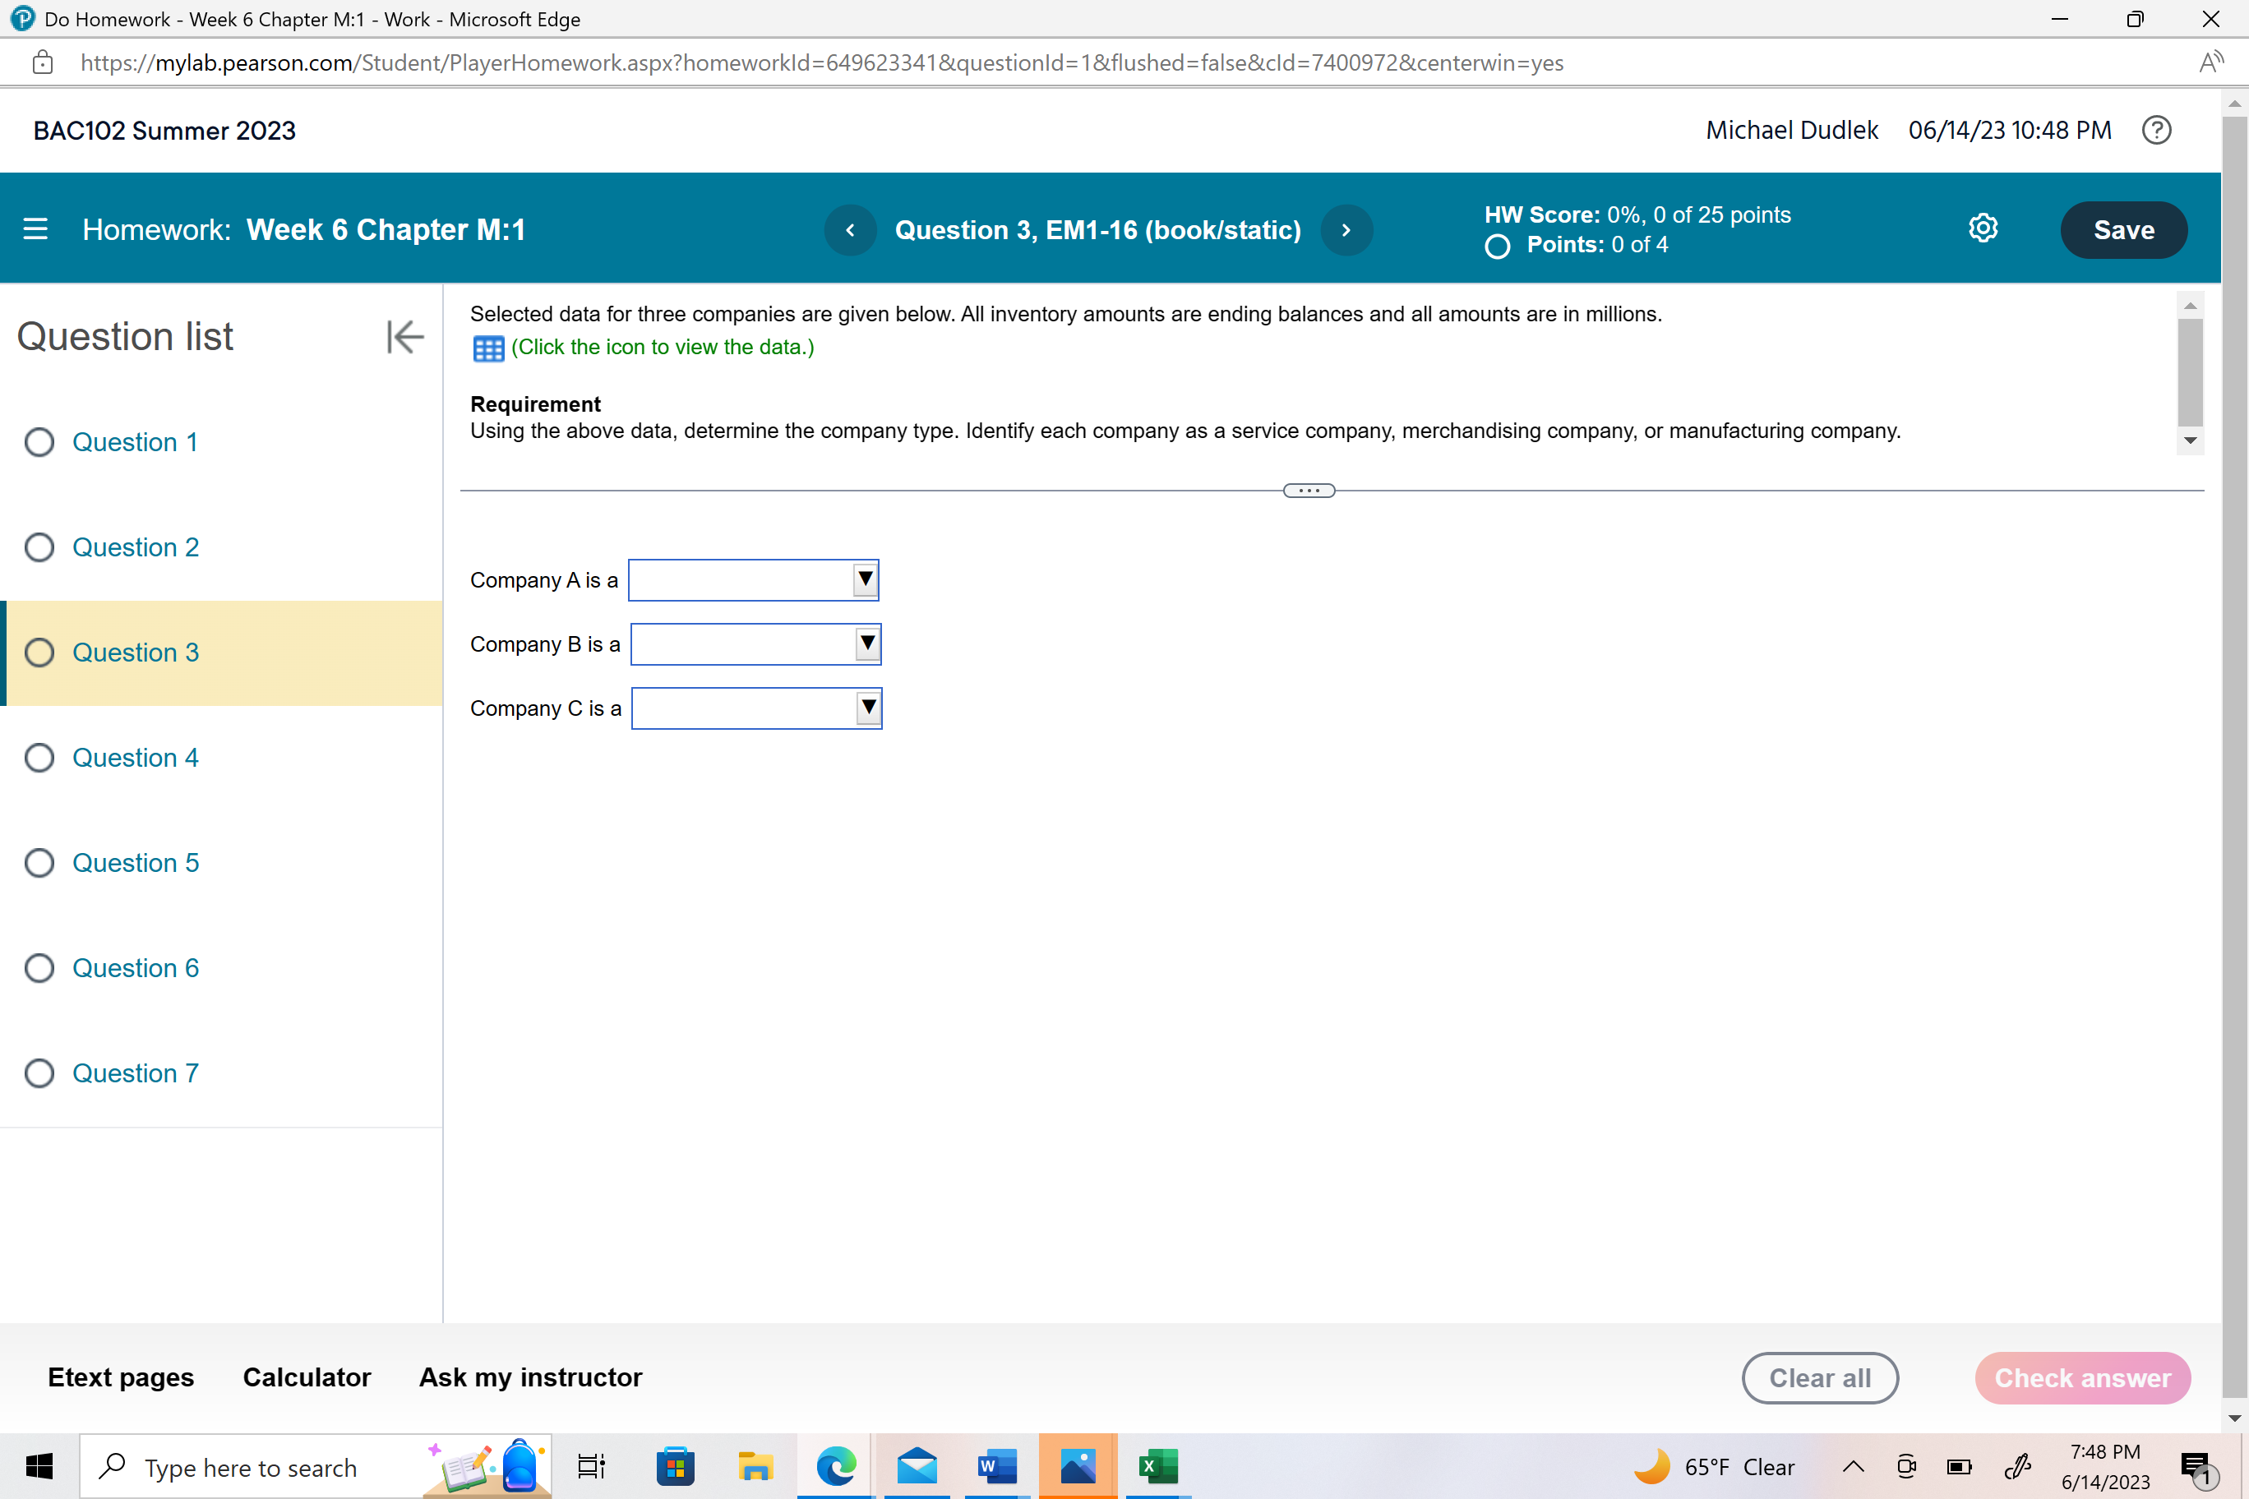Open the hamburger menu icon
2249x1499 pixels.
point(35,229)
